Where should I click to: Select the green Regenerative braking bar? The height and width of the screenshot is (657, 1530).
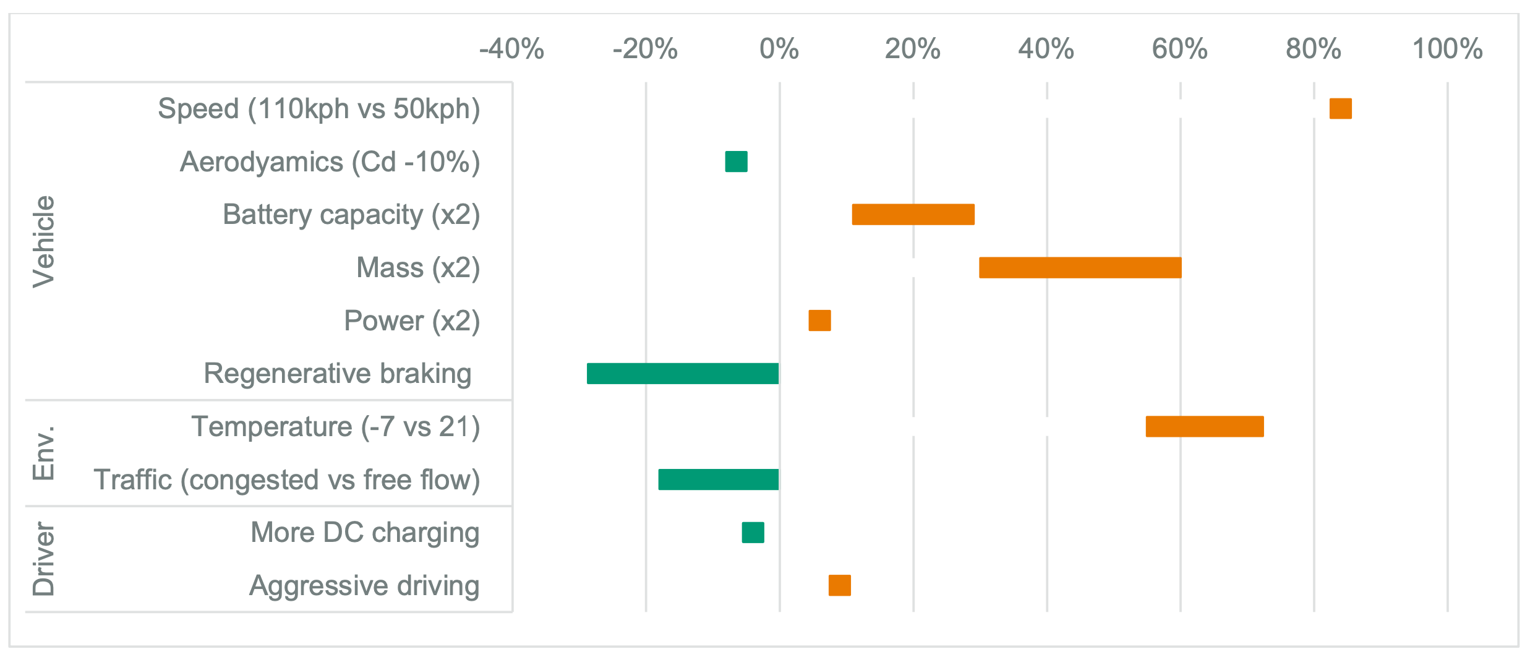coord(683,374)
